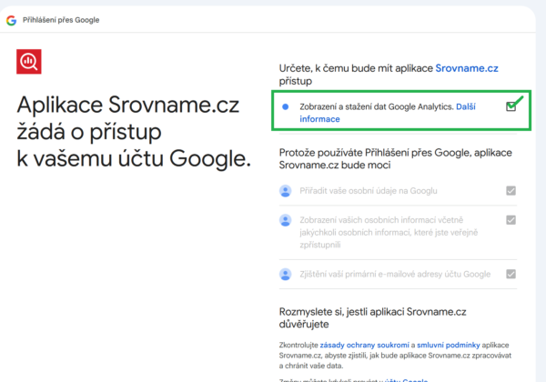Screen dimensions: 546x382
Task: Click the red Srovname.cz app logo
Action: (x=29, y=62)
